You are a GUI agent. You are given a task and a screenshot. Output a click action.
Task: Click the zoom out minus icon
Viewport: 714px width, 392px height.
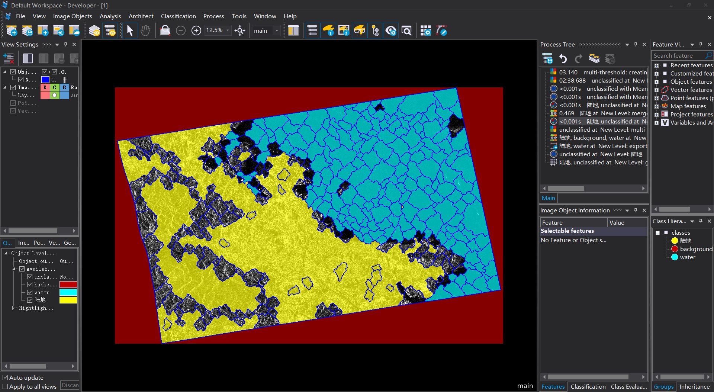click(181, 30)
